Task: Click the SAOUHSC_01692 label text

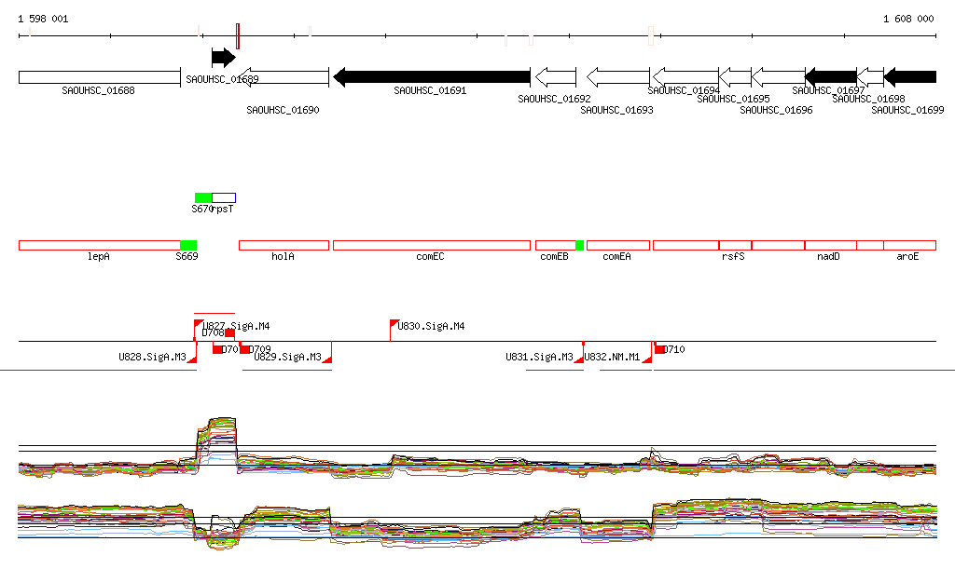Action: coord(554,99)
